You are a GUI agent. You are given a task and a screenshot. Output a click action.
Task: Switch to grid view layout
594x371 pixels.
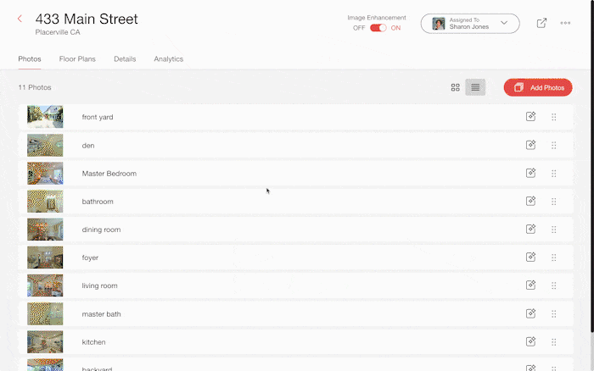point(456,87)
